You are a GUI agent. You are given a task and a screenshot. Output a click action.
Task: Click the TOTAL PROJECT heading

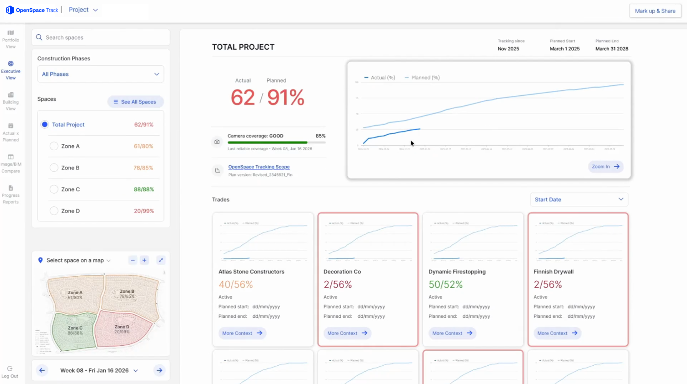[x=243, y=47]
